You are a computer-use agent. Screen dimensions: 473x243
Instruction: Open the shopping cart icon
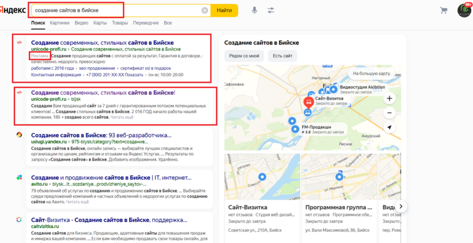click(444, 10)
